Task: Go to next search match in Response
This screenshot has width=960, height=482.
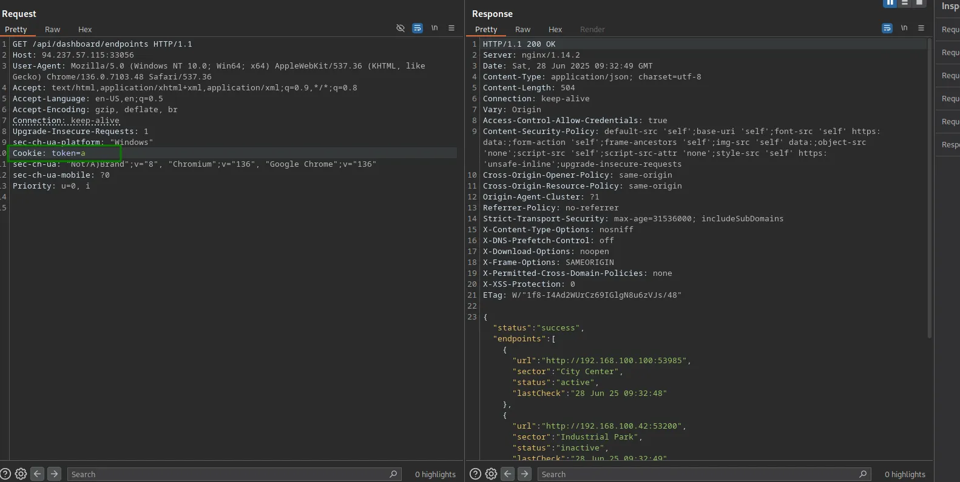Action: click(524, 474)
